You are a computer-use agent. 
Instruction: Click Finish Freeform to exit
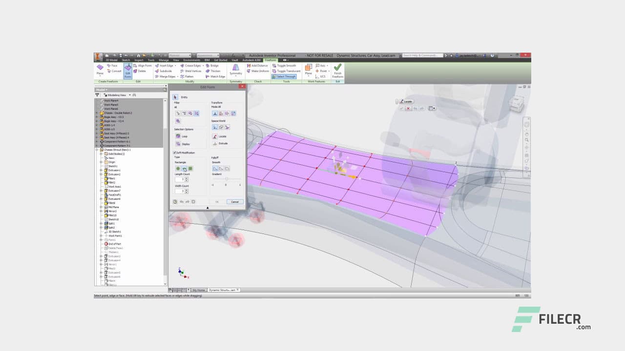(x=337, y=71)
